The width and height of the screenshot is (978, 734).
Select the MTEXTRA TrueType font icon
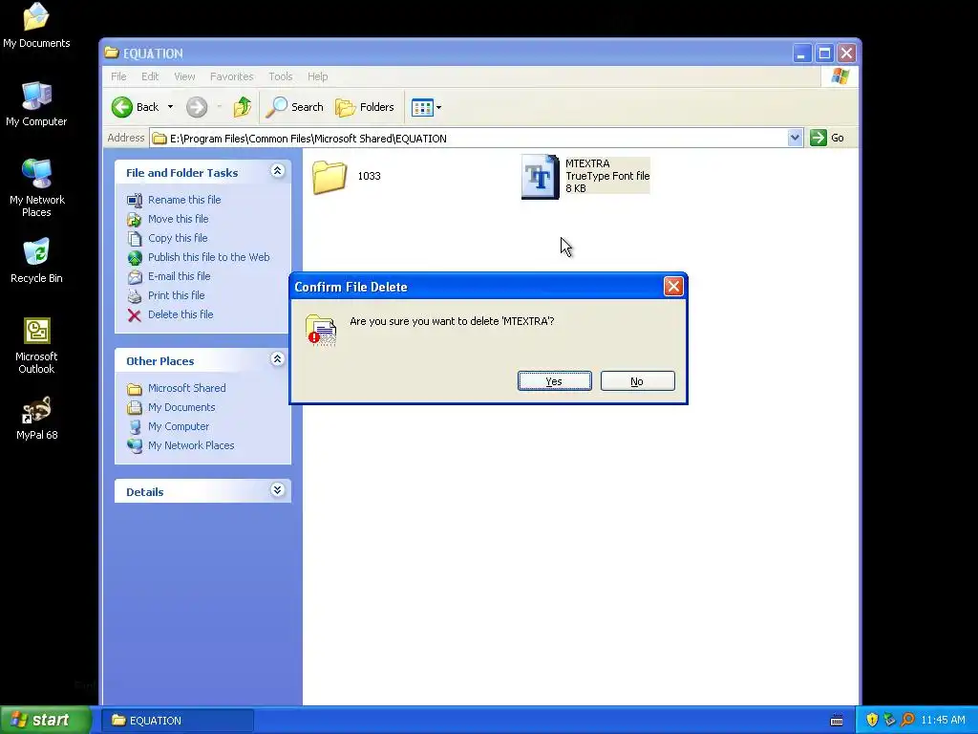point(541,177)
